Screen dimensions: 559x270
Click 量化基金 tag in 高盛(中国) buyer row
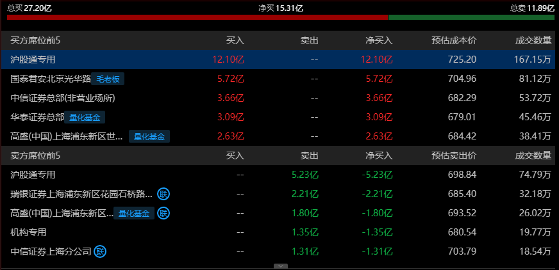pos(149,137)
